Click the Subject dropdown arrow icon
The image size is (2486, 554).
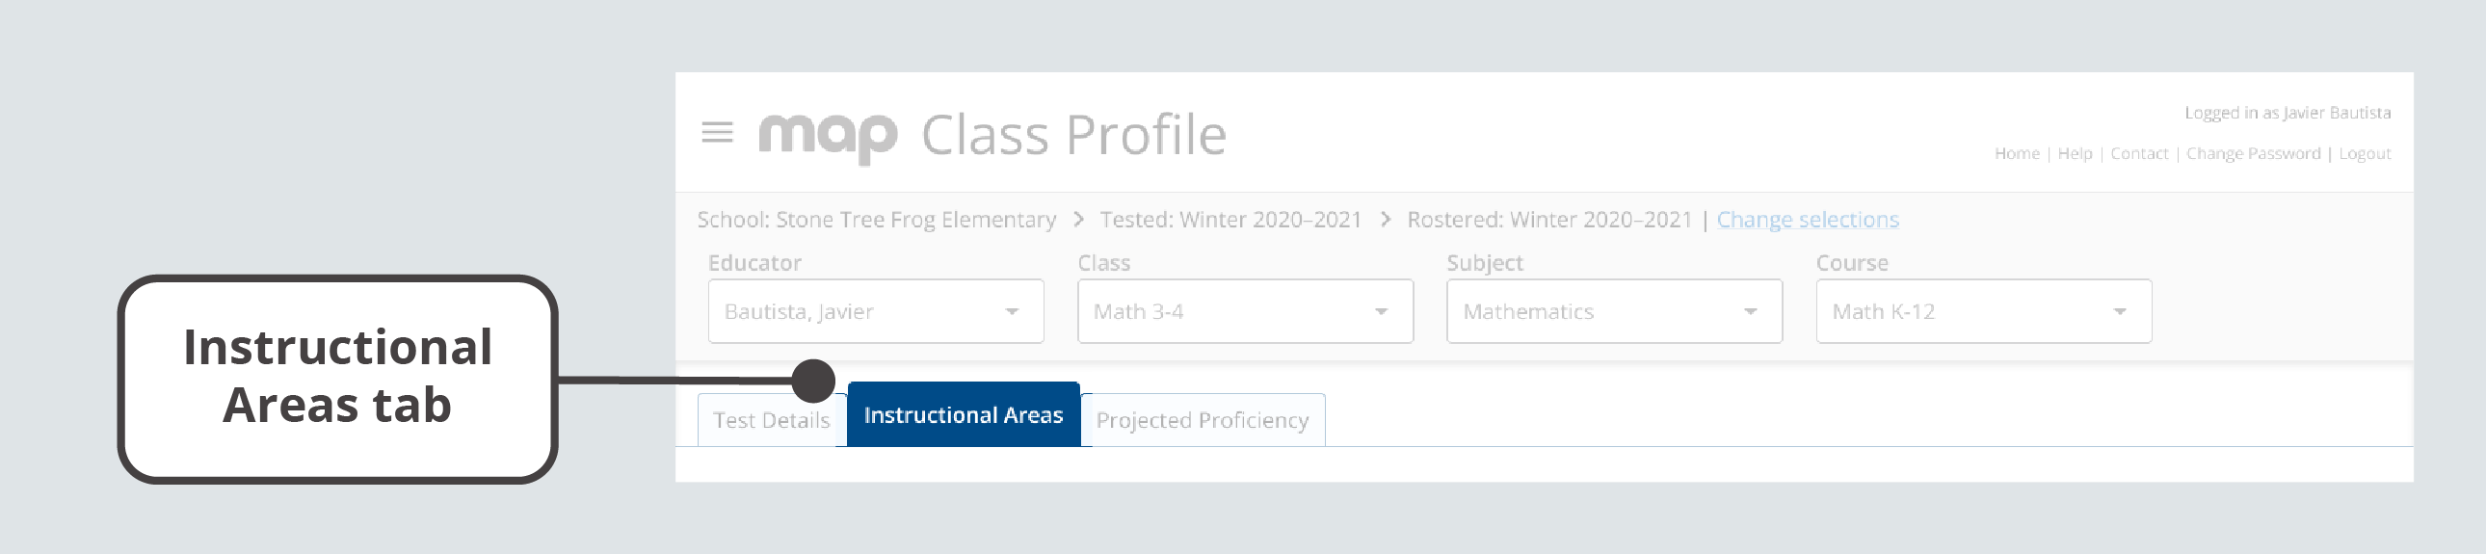click(x=1750, y=312)
